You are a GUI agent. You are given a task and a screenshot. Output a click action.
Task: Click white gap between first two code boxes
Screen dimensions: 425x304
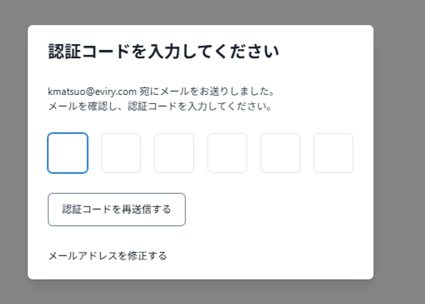click(94, 153)
